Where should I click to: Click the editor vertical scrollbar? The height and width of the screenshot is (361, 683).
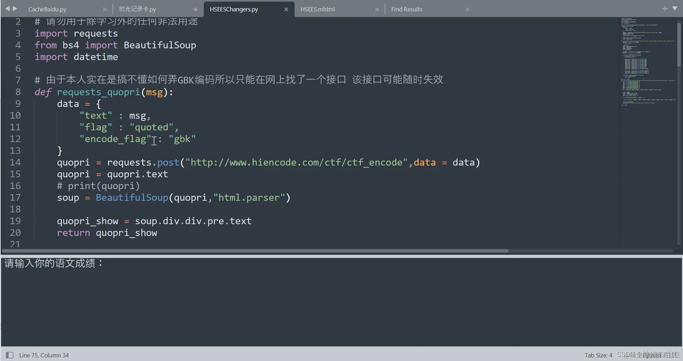point(679,44)
